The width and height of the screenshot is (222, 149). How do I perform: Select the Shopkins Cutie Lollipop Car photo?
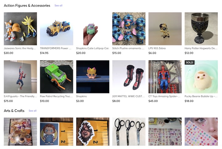click(93, 29)
